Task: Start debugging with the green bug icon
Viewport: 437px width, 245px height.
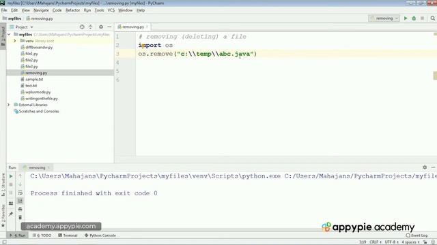Action: 414,18
